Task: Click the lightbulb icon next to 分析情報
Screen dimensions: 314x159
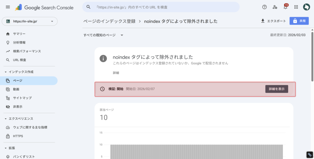Action: point(8,43)
